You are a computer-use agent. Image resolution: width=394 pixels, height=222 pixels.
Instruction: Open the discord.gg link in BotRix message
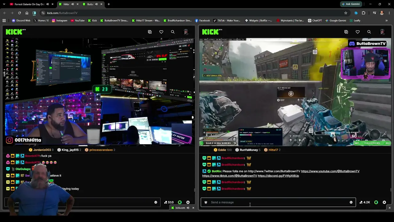pyautogui.click(x=278, y=176)
